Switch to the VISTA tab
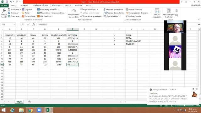The image size is (201, 113). coord(88,6)
